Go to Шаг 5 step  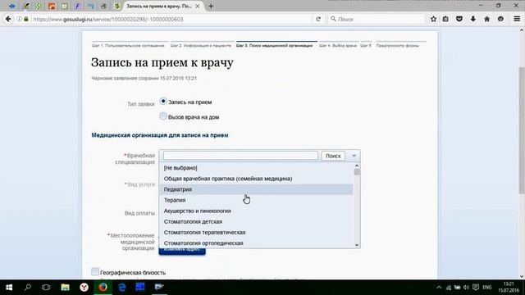pyautogui.click(x=366, y=46)
